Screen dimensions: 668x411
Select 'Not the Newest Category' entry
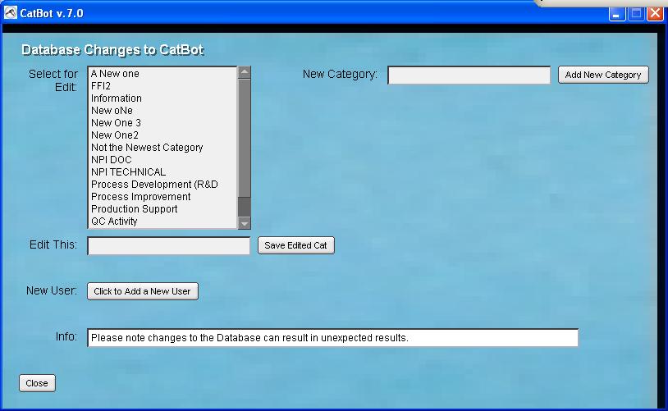pos(162,148)
